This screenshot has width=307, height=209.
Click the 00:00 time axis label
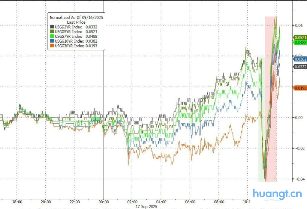point(104,202)
